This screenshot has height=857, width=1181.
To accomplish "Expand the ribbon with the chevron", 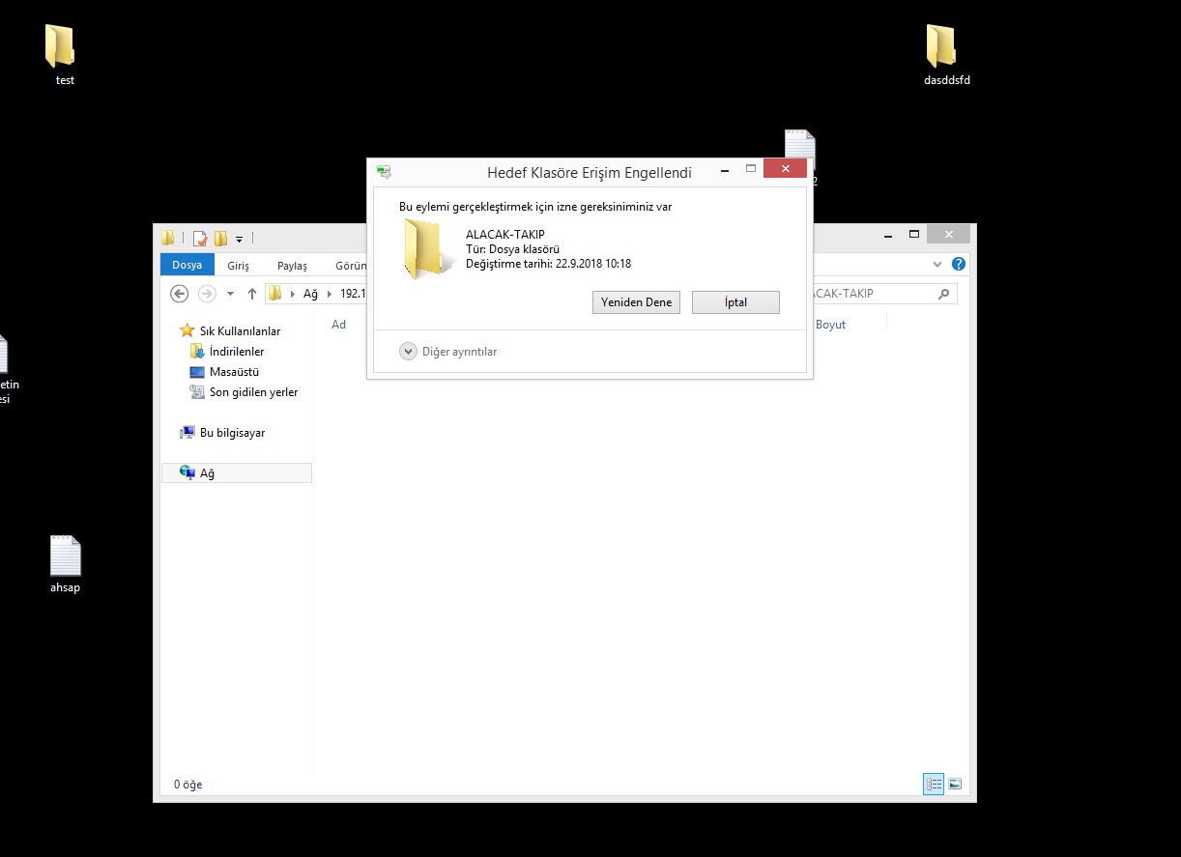I will [x=936, y=264].
